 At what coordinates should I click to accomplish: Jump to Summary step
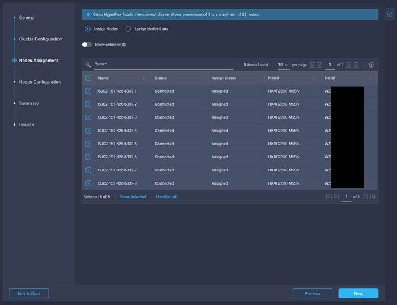tap(28, 103)
